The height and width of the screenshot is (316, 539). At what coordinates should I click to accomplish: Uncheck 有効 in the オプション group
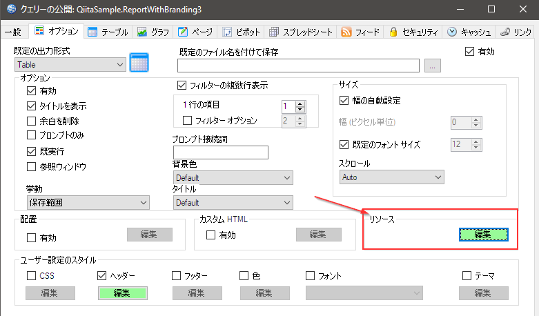coord(31,90)
